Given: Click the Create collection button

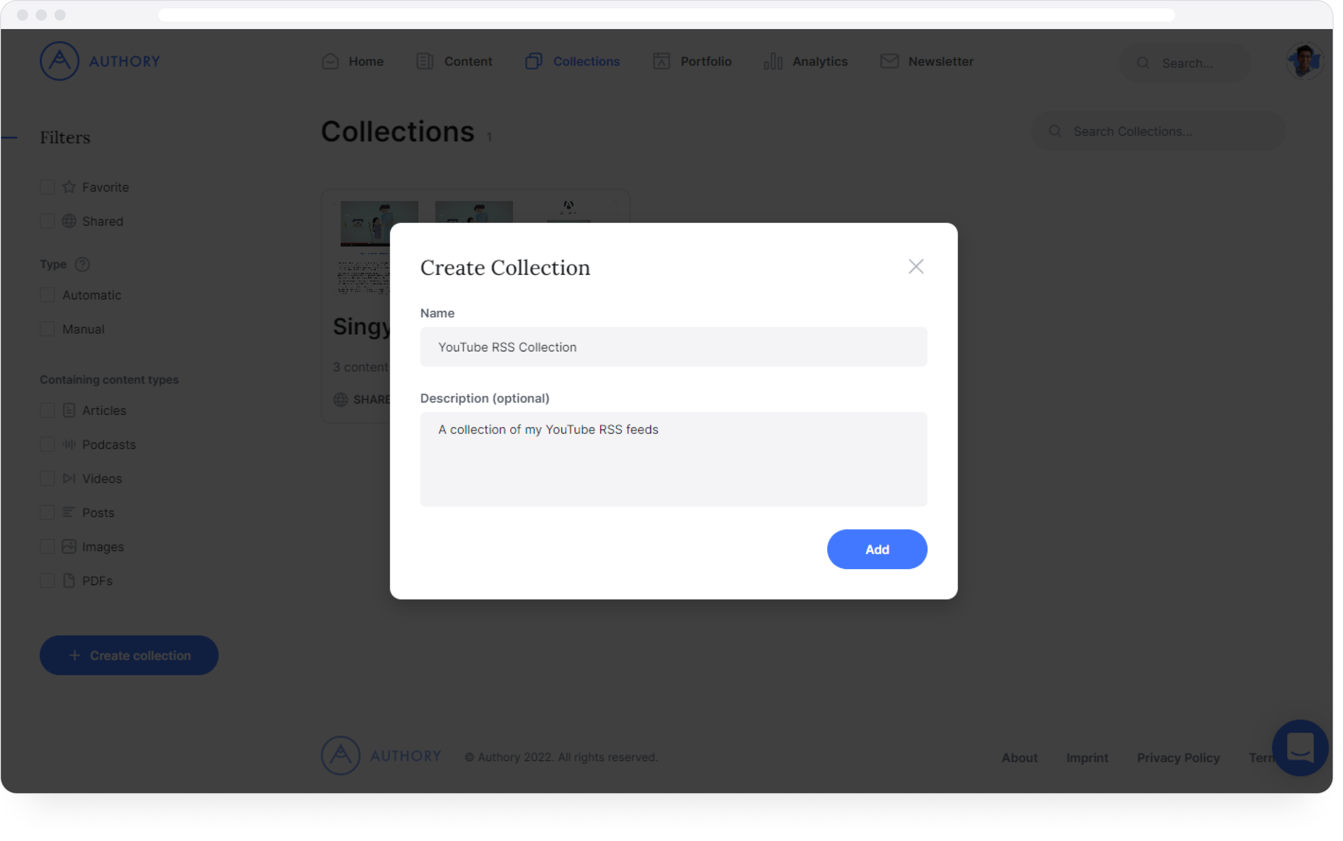Looking at the screenshot, I should pos(129,655).
